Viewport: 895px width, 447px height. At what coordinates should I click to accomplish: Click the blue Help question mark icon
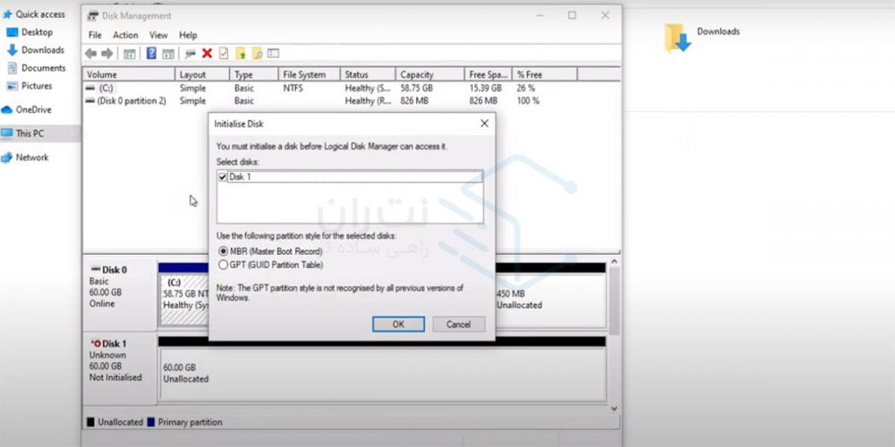click(x=151, y=54)
